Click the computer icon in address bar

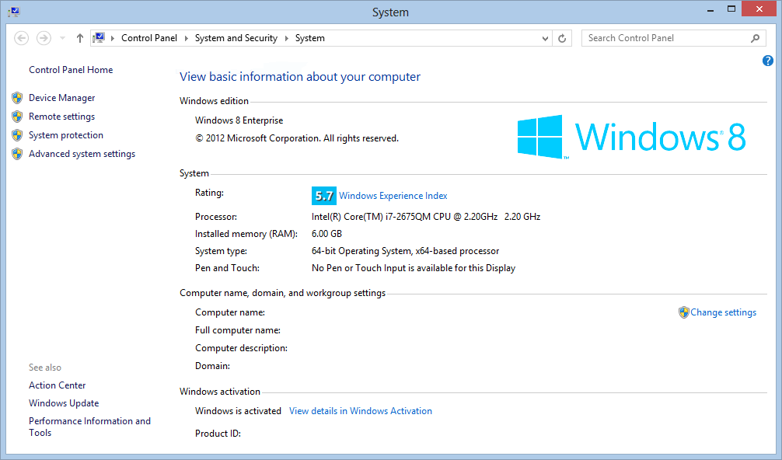pyautogui.click(x=99, y=38)
